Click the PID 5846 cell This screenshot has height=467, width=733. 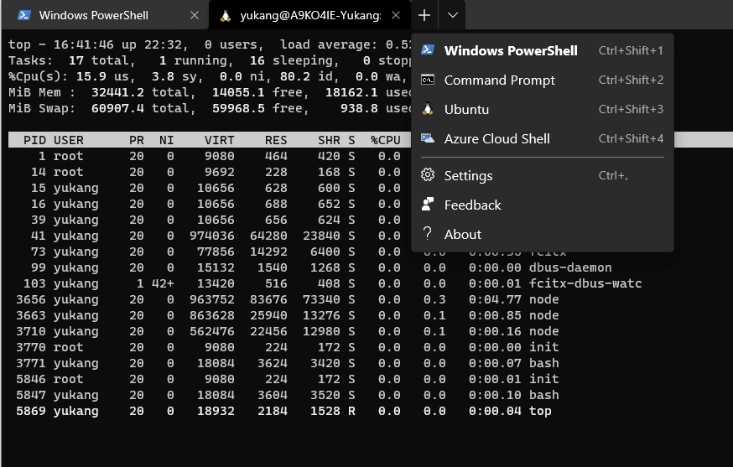(31, 379)
